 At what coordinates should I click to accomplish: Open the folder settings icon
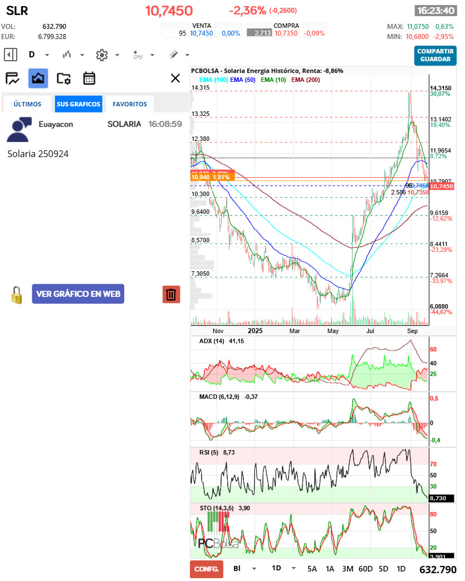(63, 79)
